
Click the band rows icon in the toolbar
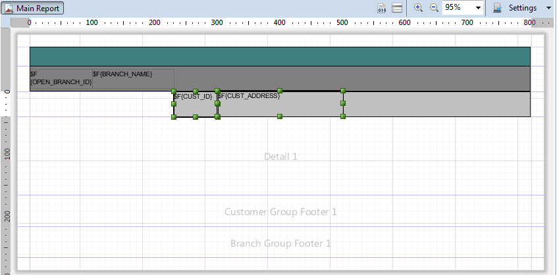(x=397, y=8)
